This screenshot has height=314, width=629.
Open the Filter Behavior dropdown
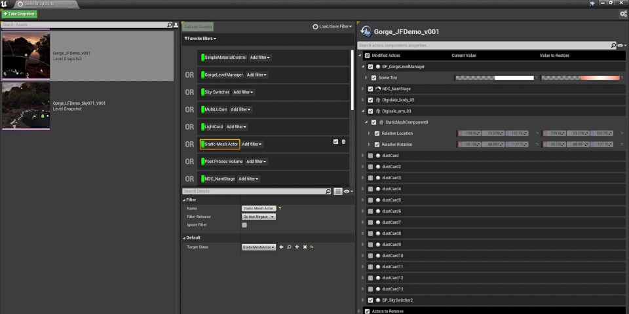[258, 217]
